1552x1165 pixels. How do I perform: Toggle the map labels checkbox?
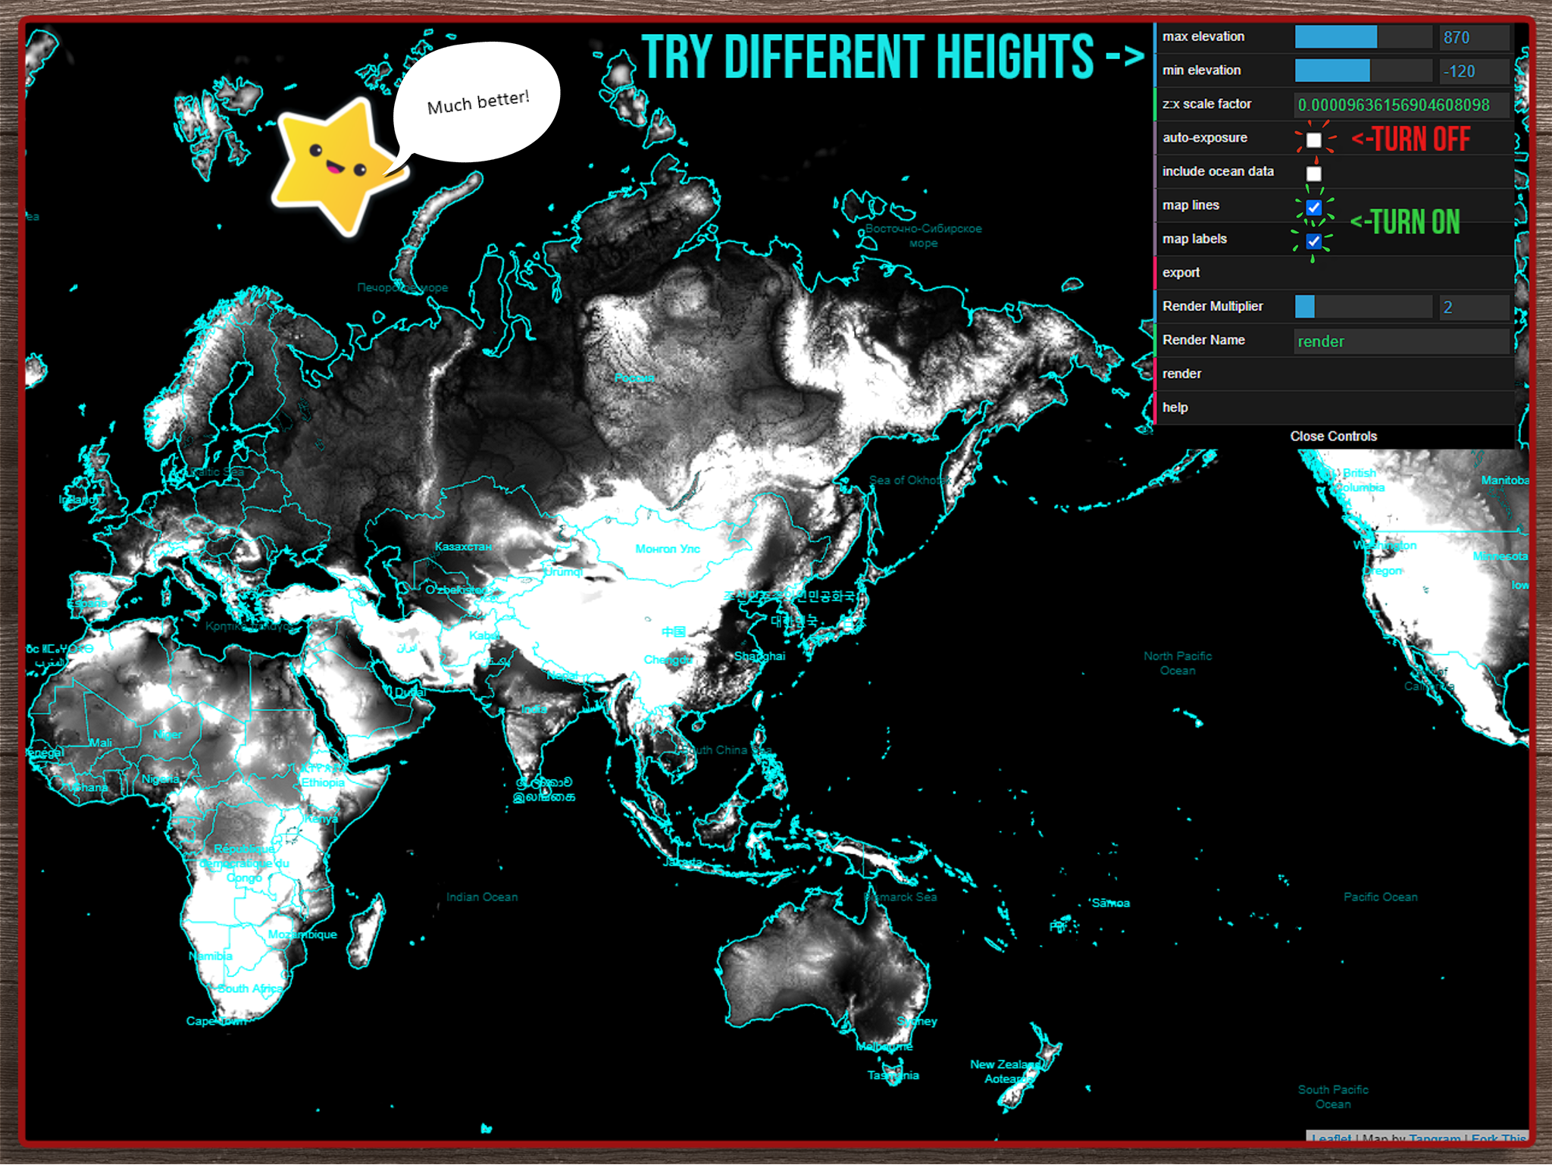[x=1313, y=241]
